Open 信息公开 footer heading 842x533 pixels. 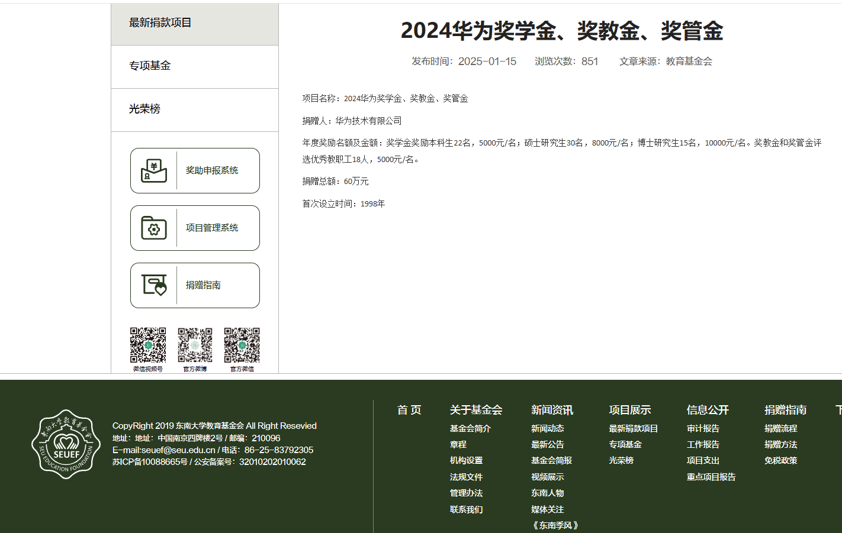point(708,410)
